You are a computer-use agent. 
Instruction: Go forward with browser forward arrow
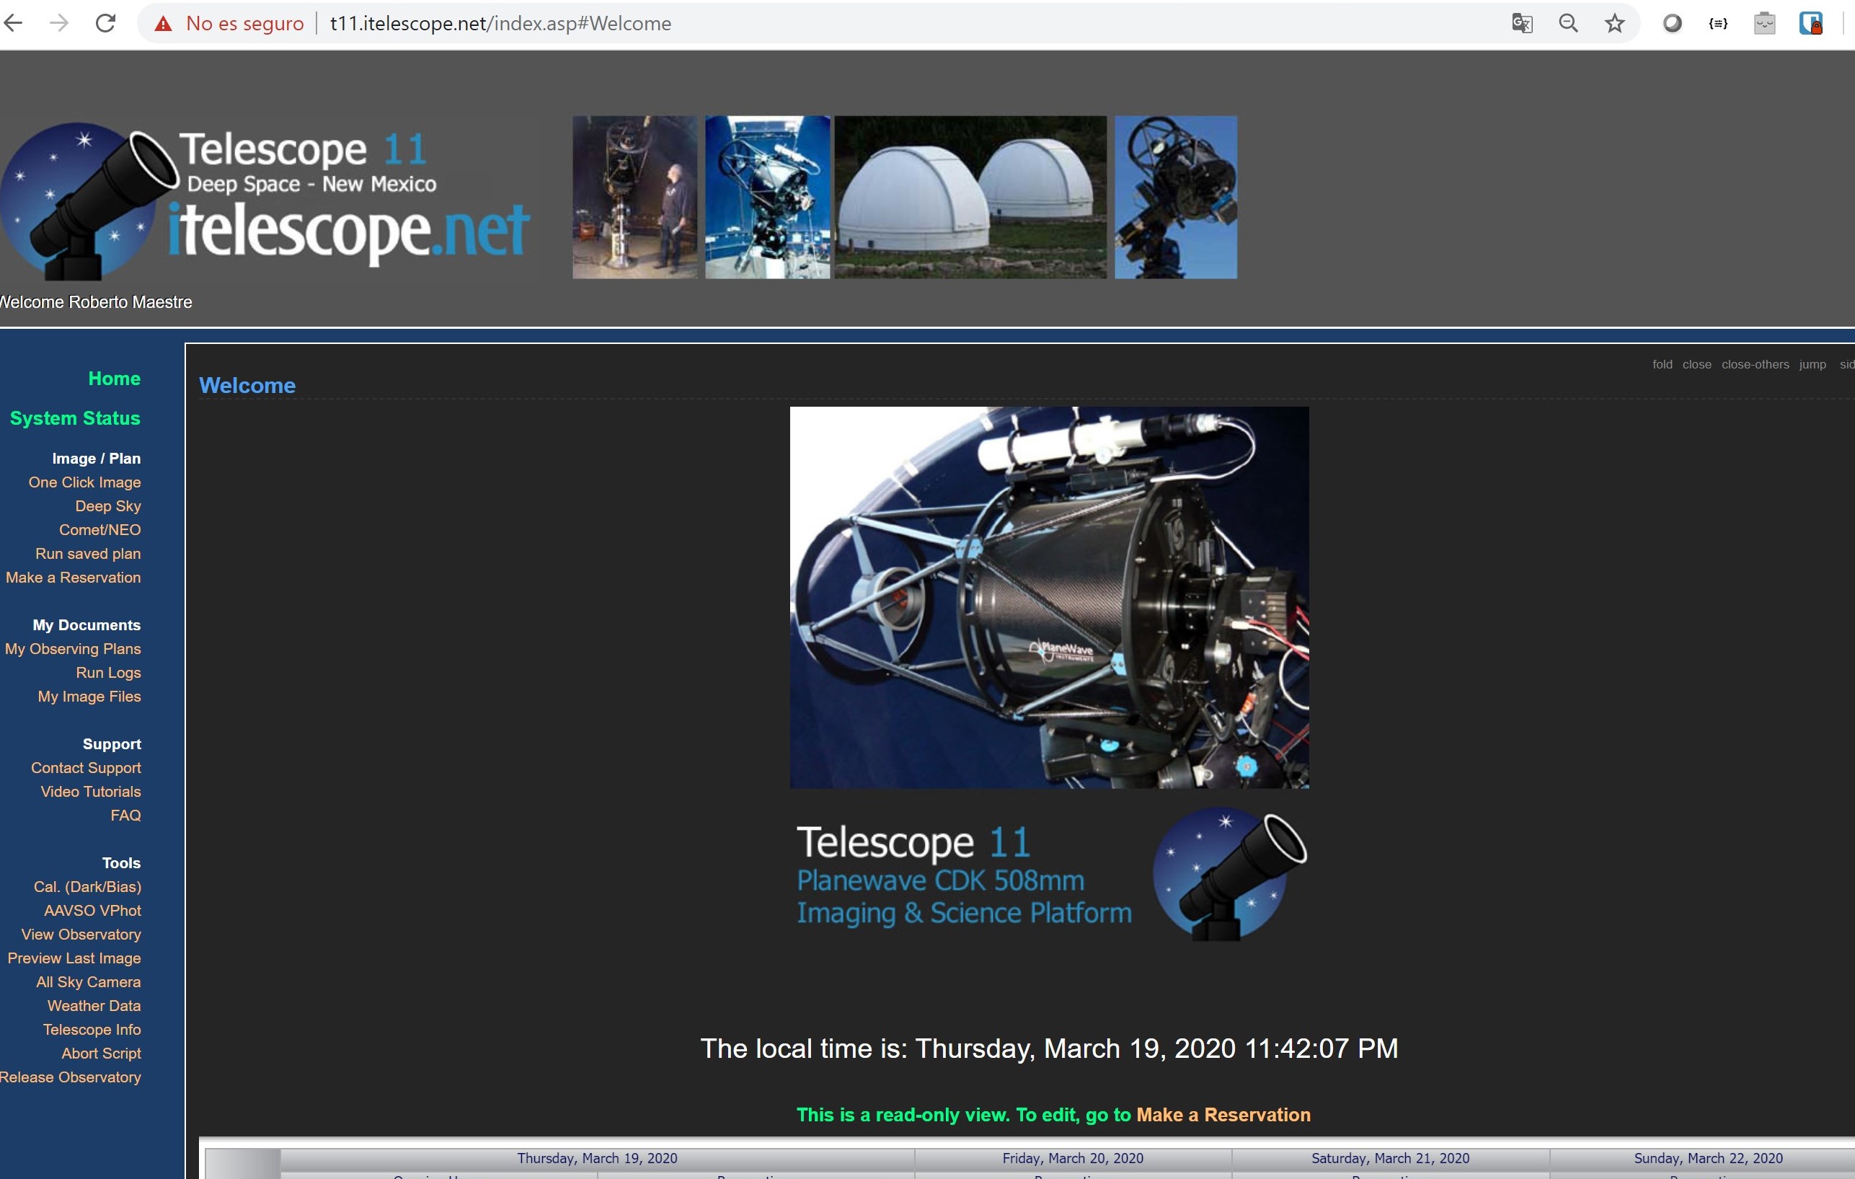(x=58, y=23)
